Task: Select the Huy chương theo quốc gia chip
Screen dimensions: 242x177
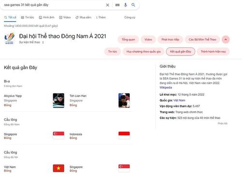Action: click(x=143, y=52)
